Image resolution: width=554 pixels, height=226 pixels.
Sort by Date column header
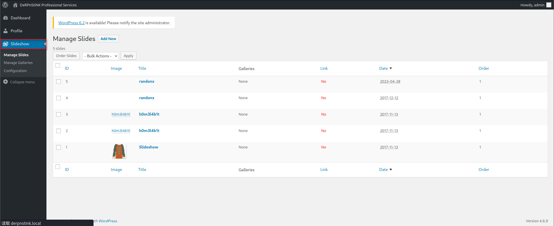(383, 68)
